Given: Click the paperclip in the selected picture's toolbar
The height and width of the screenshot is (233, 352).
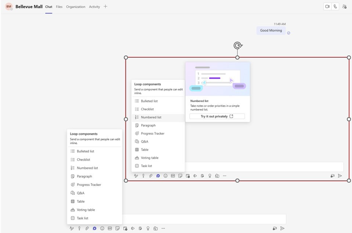Looking at the screenshot, I should (150, 176).
